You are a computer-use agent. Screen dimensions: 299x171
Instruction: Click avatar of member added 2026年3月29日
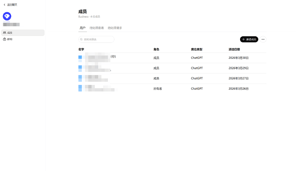click(x=80, y=68)
